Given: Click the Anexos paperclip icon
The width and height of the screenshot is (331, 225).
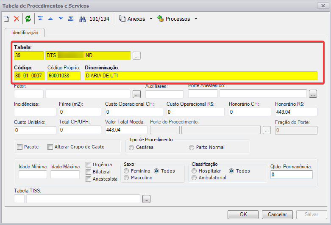Looking at the screenshot, I should pyautogui.click(x=122, y=19).
